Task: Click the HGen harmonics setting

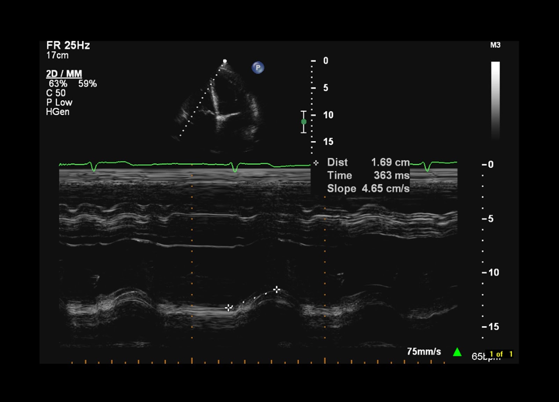Action: pyautogui.click(x=58, y=112)
